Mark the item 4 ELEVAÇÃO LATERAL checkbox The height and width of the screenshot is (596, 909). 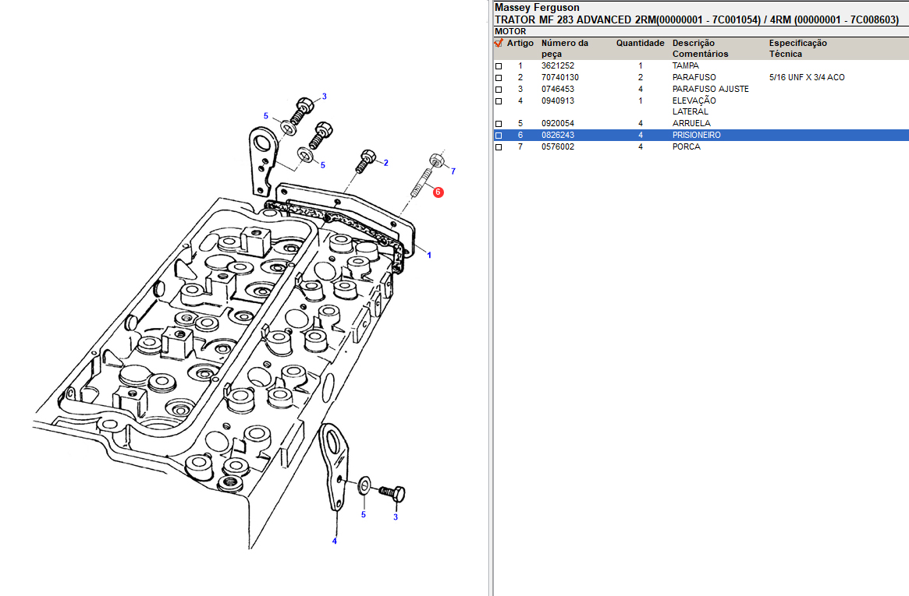[x=499, y=101]
